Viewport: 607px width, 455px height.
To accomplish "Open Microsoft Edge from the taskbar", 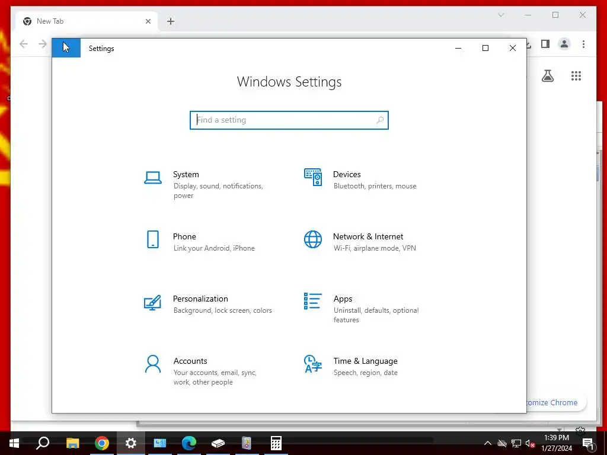I will 189,443.
